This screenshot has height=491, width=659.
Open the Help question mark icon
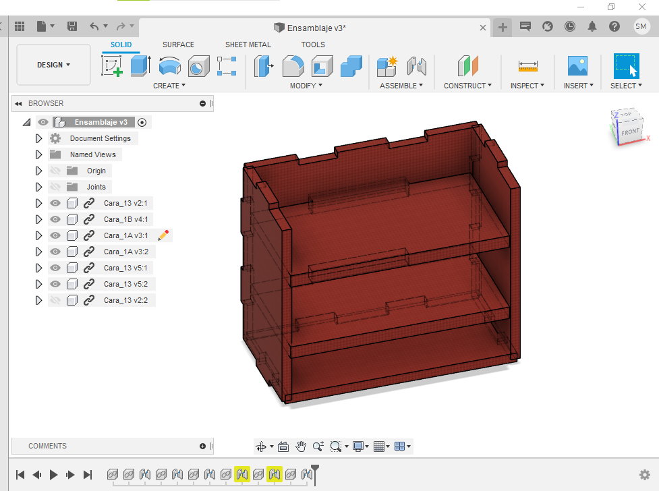tap(614, 26)
